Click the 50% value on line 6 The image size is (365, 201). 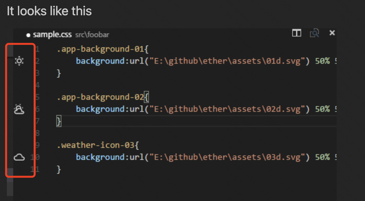pyautogui.click(x=323, y=109)
